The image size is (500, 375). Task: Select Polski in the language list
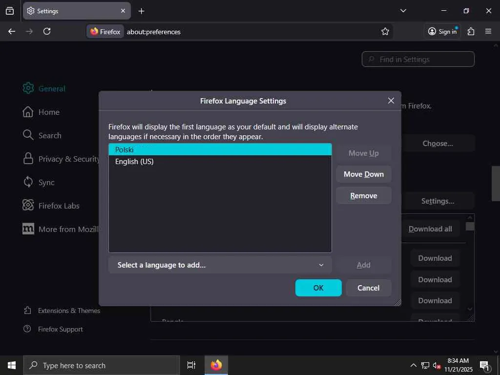(x=220, y=149)
